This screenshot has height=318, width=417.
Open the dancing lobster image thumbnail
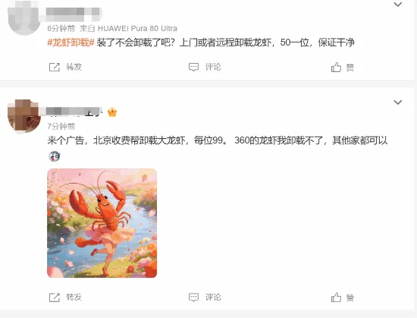coord(102,223)
